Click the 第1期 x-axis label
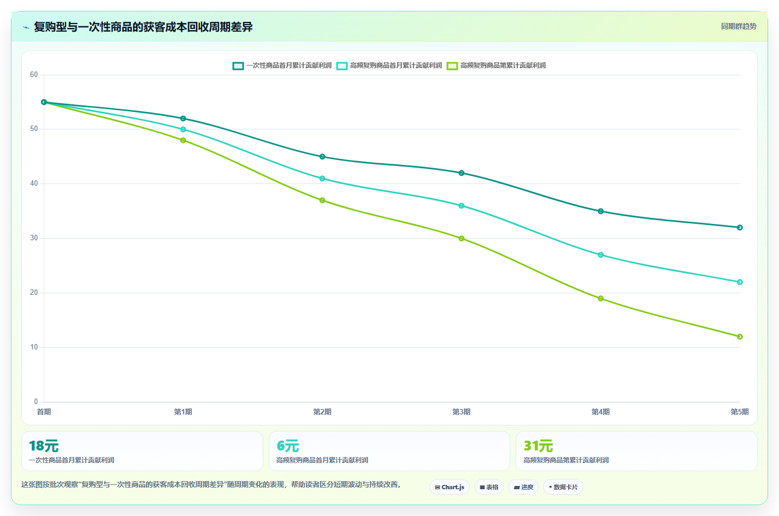Screen dimensions: 779x516 pos(183,412)
